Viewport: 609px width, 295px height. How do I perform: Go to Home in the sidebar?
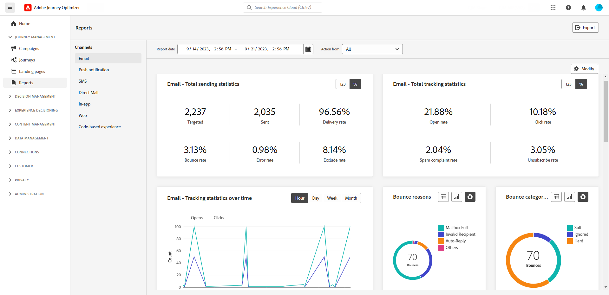tap(35, 23)
